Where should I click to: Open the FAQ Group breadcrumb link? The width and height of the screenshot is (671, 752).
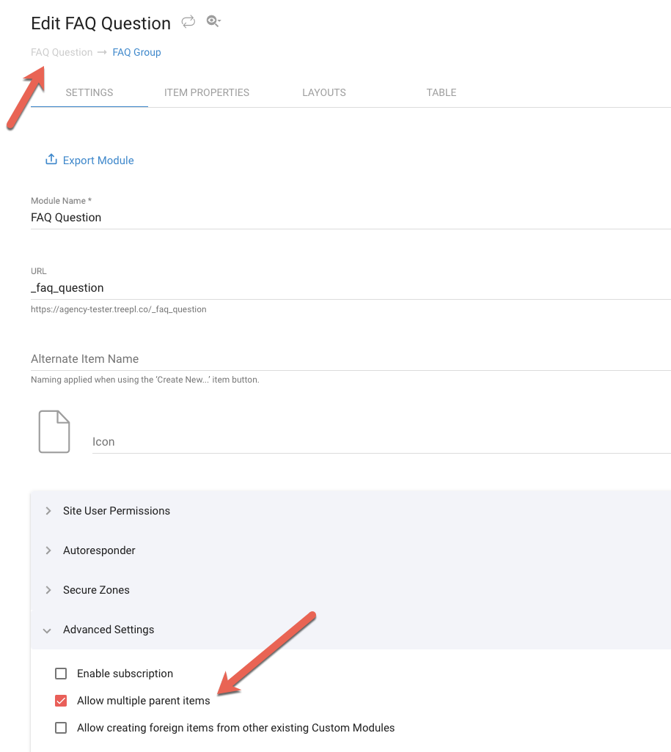coord(137,52)
